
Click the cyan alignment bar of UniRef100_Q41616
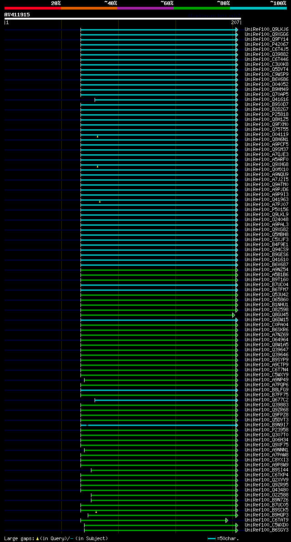click(166, 100)
